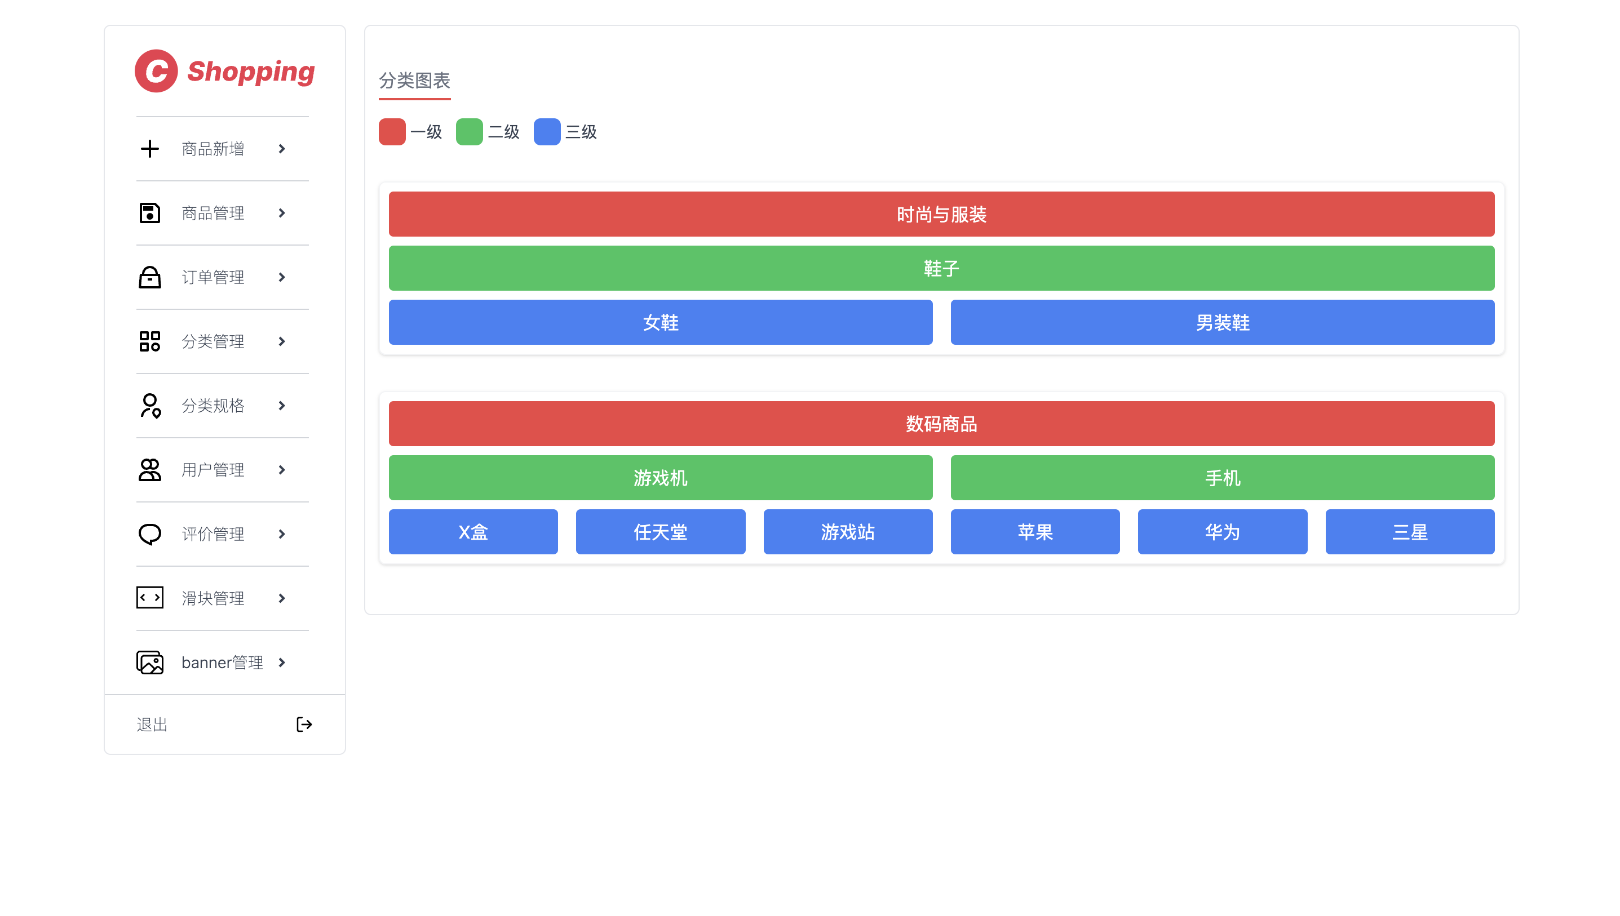Click the save disk icon for 商品管理
1620x916 pixels.
150,214
